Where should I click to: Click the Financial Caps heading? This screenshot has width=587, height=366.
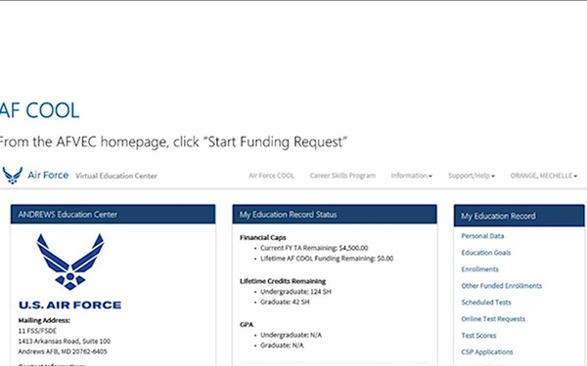263,237
